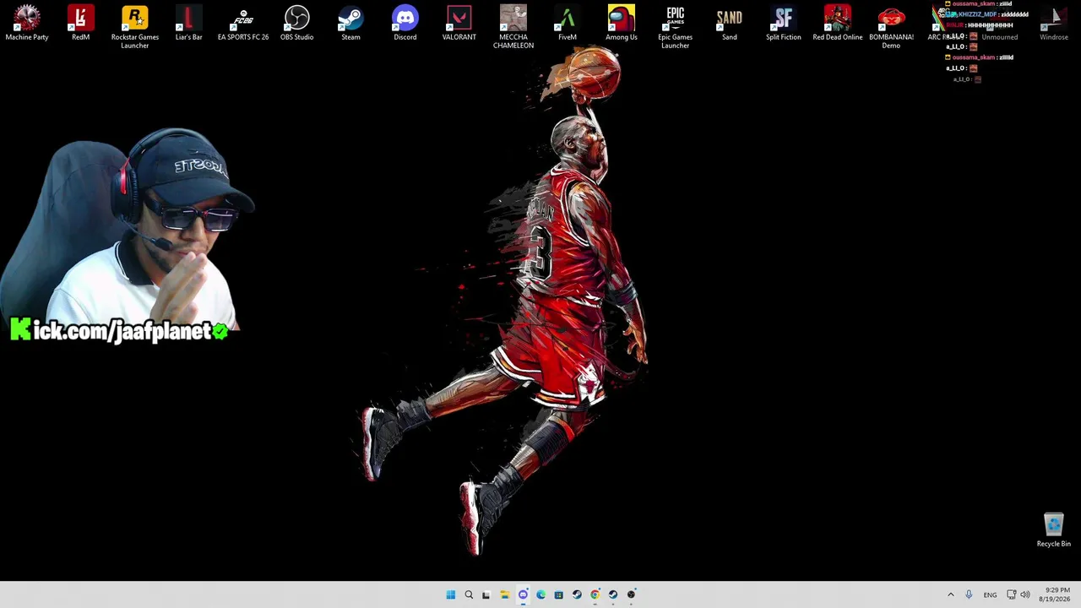Click the Split Fiction desktop icon
Image resolution: width=1081 pixels, height=608 pixels.
coord(784,24)
